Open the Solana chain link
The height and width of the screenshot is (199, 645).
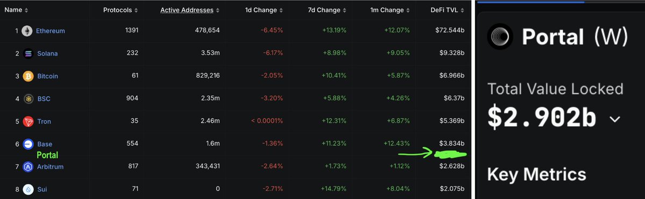tap(47, 53)
